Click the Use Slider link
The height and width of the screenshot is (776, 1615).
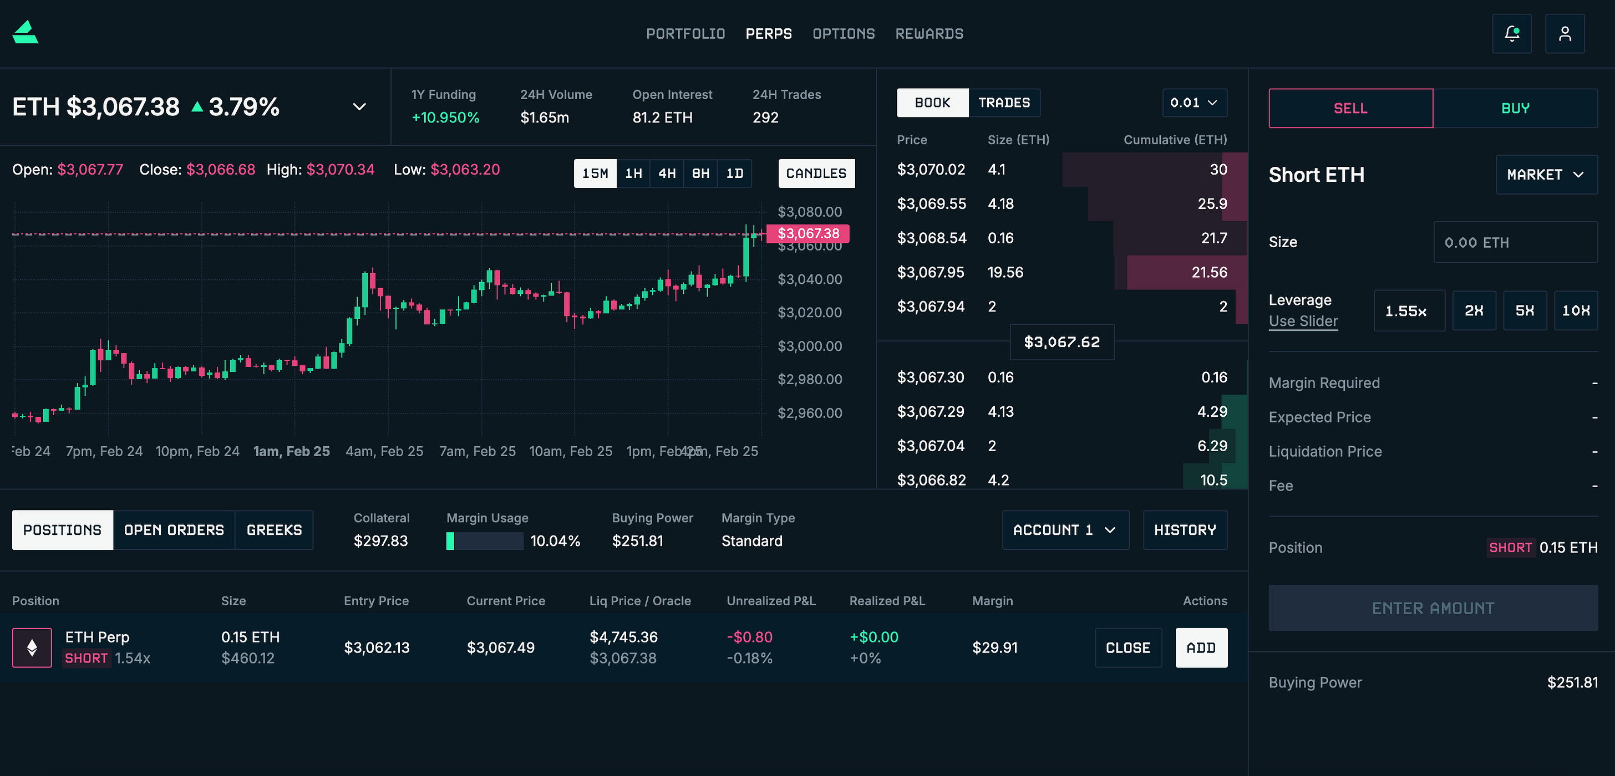[1303, 321]
